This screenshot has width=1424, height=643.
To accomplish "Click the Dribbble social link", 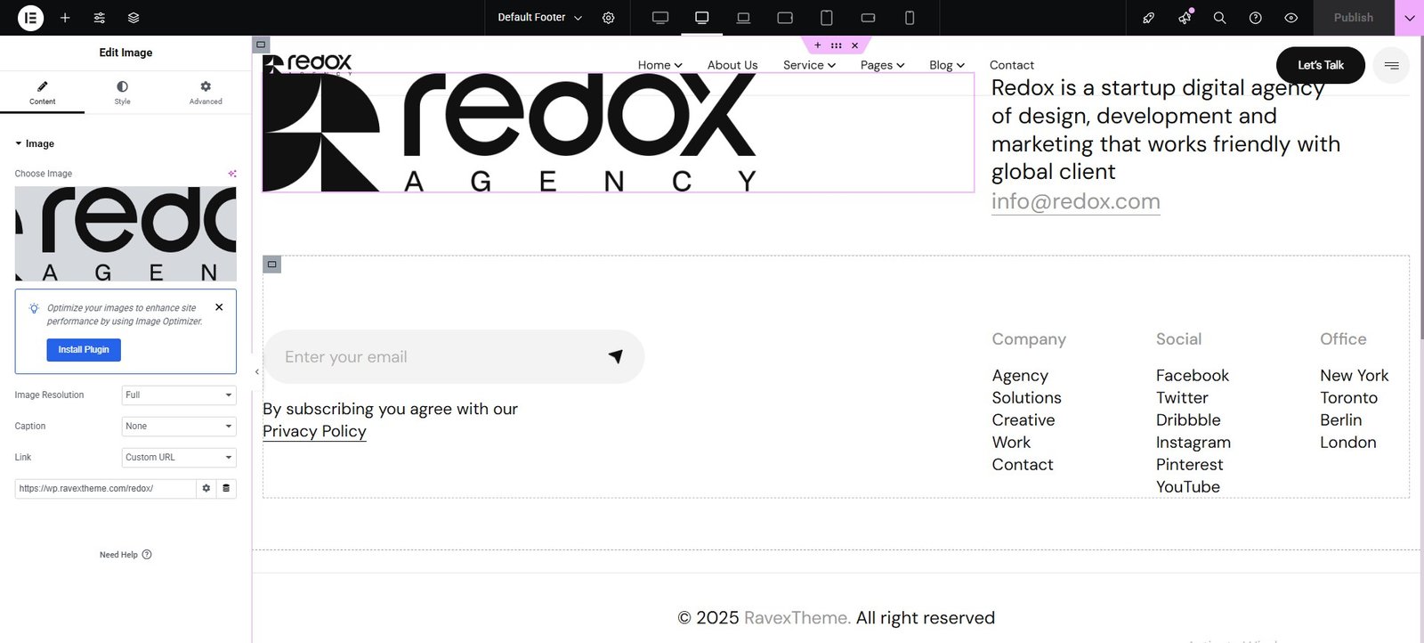I will 1188,420.
